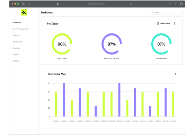Open the Analytics sidebar item
The height and width of the screenshot is (135, 194).
click(16, 35)
